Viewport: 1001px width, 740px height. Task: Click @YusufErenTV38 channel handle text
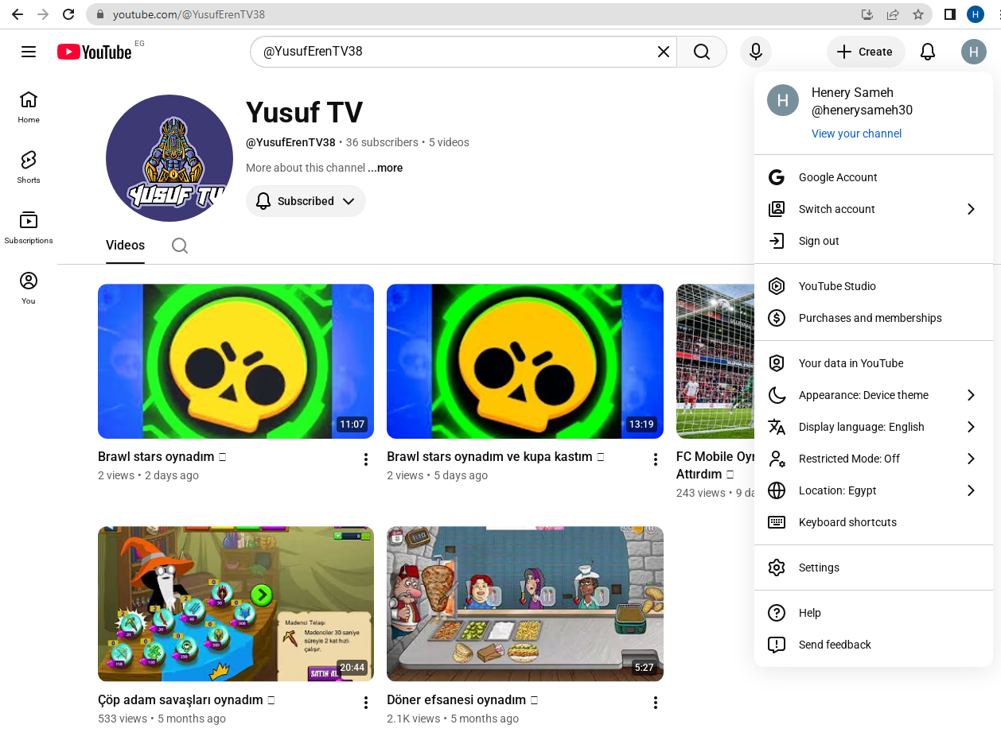coord(290,142)
